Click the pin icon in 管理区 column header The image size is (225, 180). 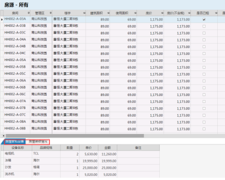coord(50,13)
